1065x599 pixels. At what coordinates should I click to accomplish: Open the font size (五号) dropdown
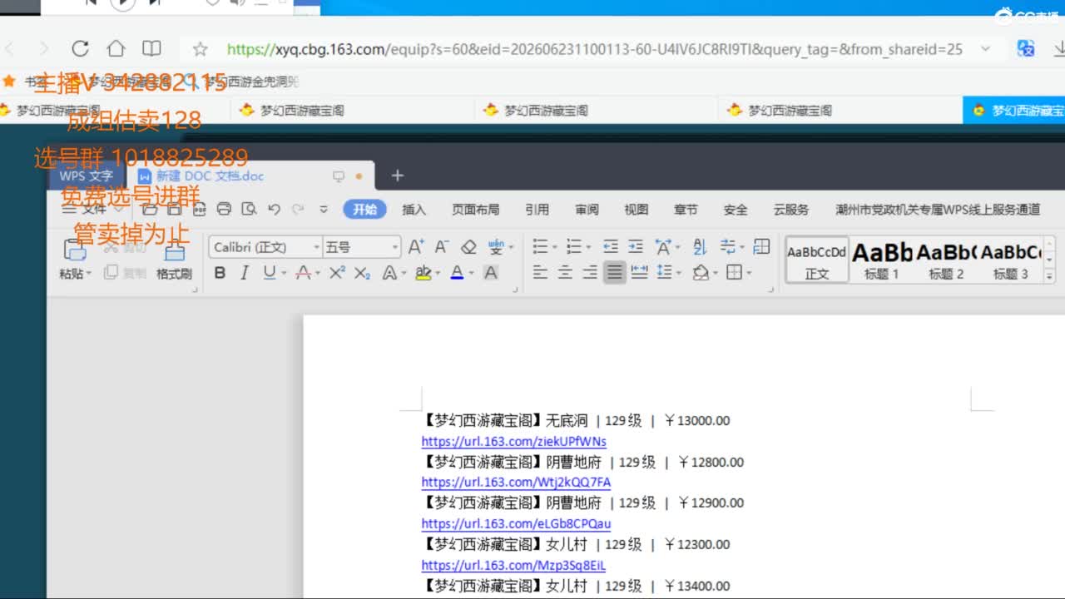(396, 247)
